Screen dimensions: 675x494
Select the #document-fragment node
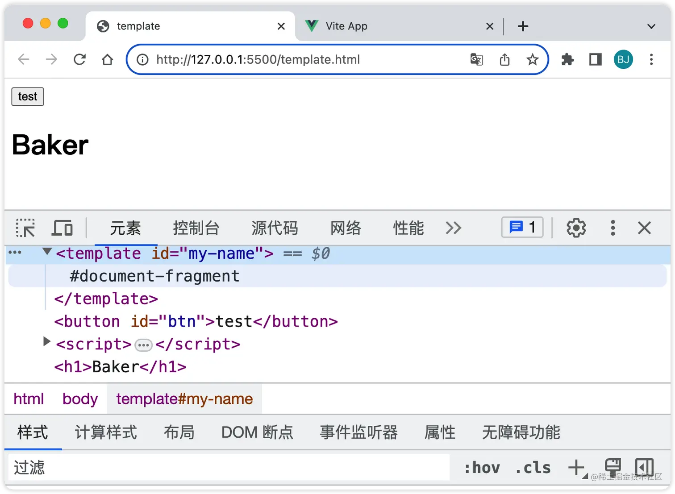click(337, 276)
